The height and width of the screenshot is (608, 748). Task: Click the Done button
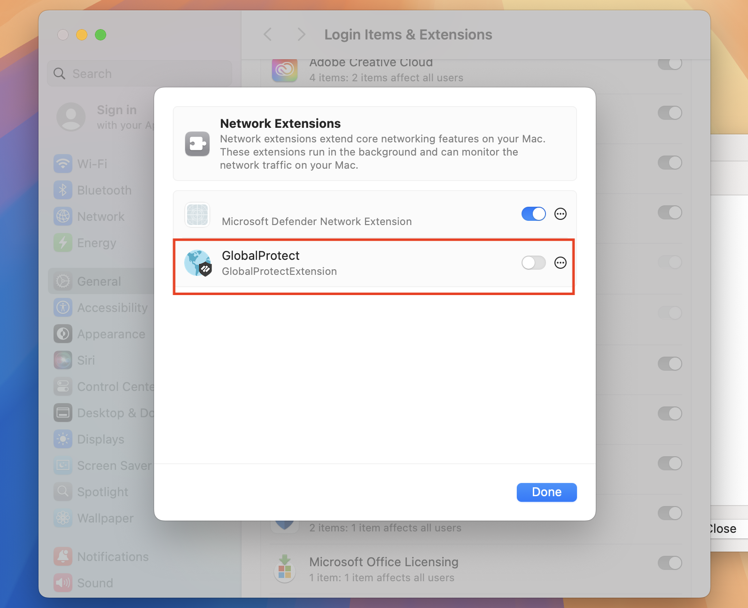546,492
